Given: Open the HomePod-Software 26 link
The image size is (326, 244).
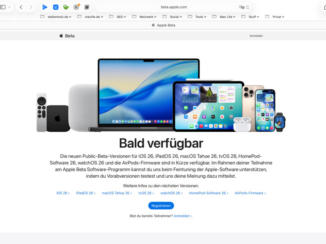Looking at the screenshot, I should click(209, 193).
